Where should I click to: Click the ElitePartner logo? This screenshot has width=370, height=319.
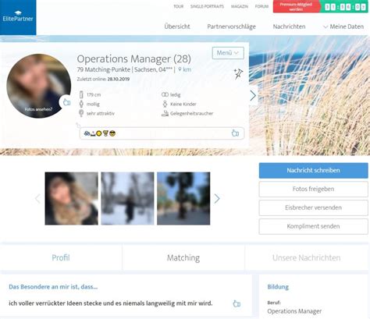point(18,17)
